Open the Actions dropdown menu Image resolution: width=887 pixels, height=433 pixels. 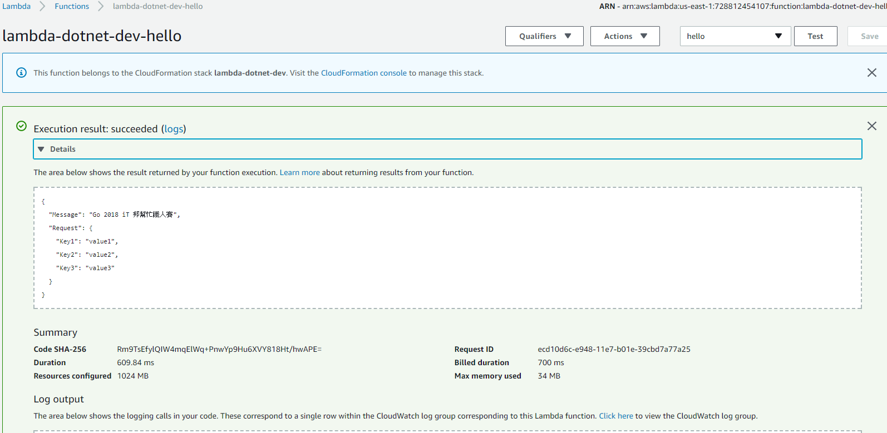tap(624, 36)
